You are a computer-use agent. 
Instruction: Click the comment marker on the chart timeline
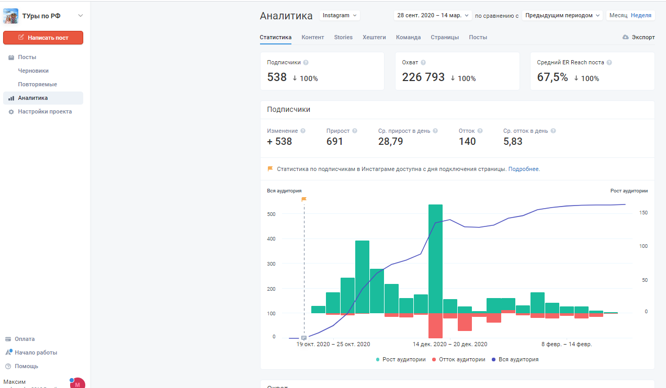pos(304,338)
